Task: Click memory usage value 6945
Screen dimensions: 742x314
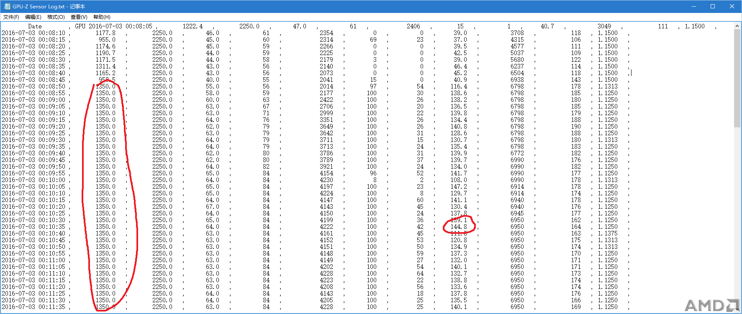Action: 517,213
